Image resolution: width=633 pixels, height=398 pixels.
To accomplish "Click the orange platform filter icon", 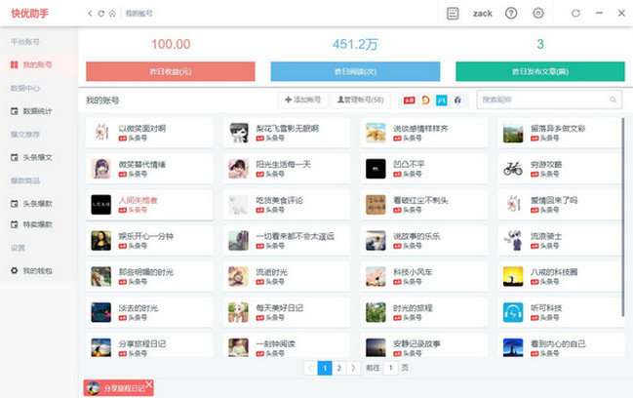I will [x=425, y=99].
